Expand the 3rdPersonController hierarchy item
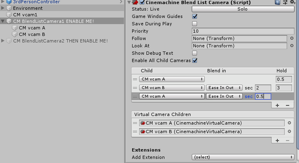This screenshot has height=163, width=299. (2, 2)
